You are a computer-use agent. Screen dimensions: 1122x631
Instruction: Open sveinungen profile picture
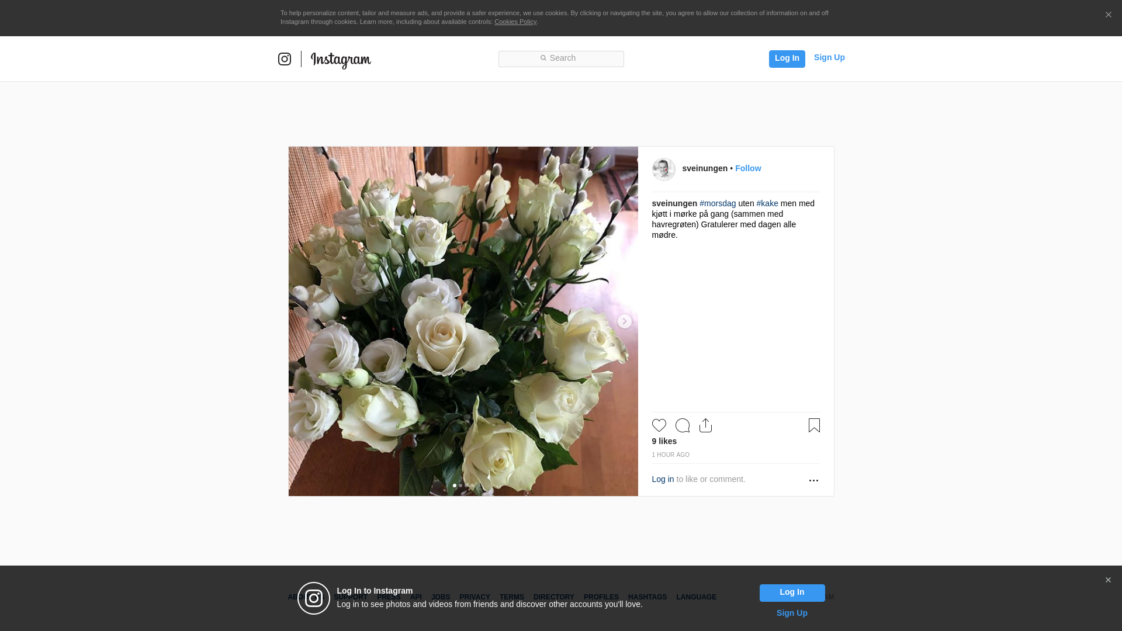[663, 169]
